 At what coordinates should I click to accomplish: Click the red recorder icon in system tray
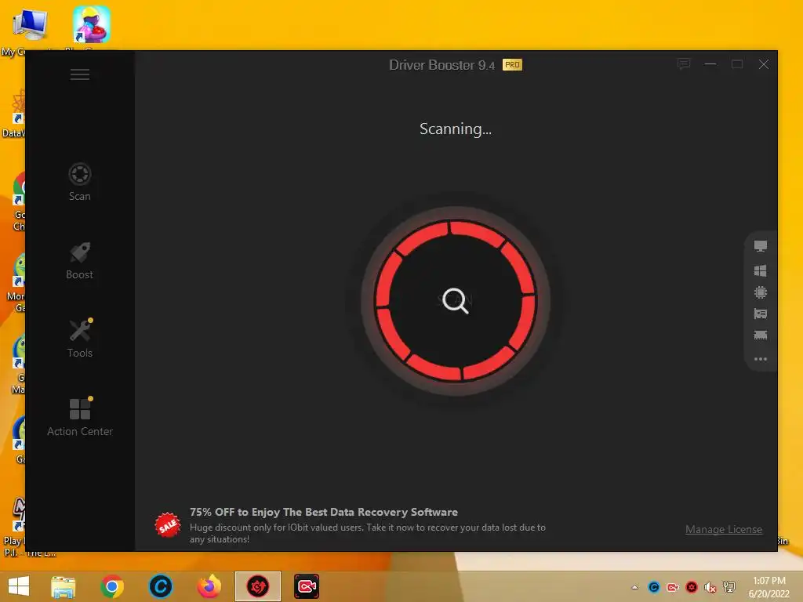click(x=673, y=587)
